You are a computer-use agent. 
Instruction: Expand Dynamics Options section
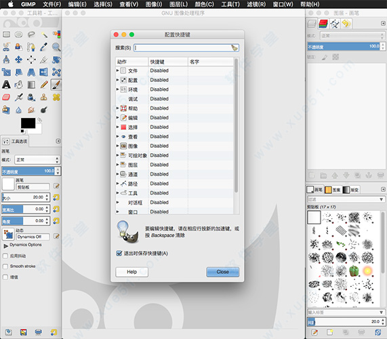pos(5,246)
